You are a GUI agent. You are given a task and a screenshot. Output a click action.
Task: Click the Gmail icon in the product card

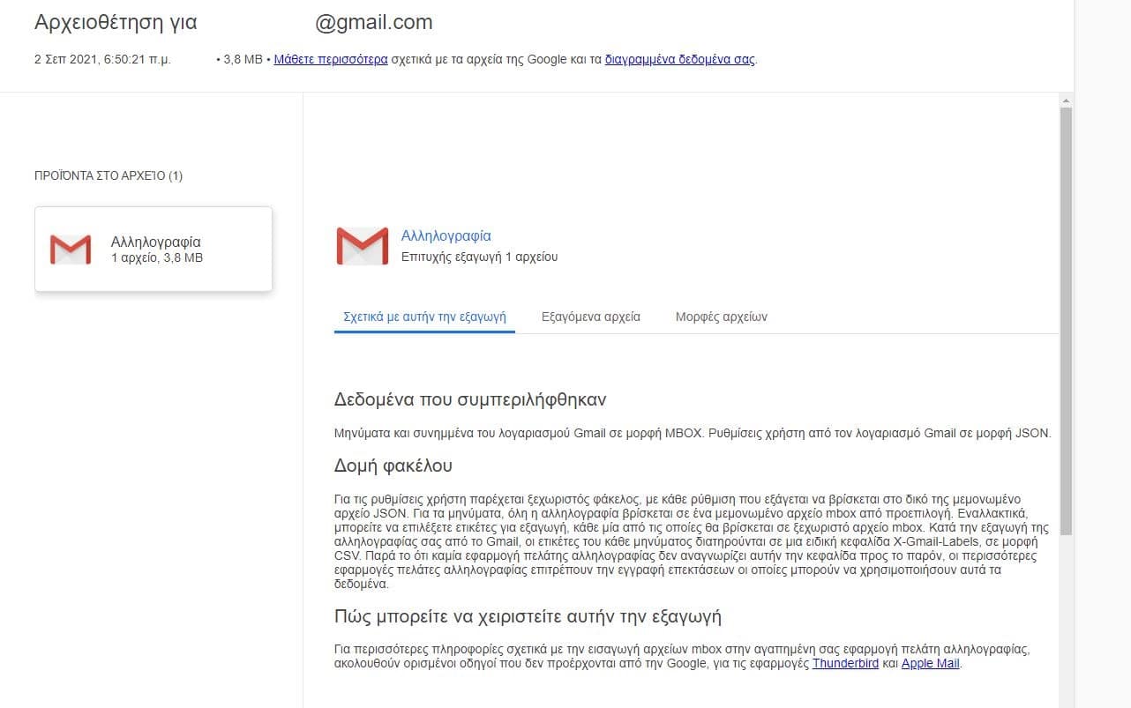pos(71,250)
